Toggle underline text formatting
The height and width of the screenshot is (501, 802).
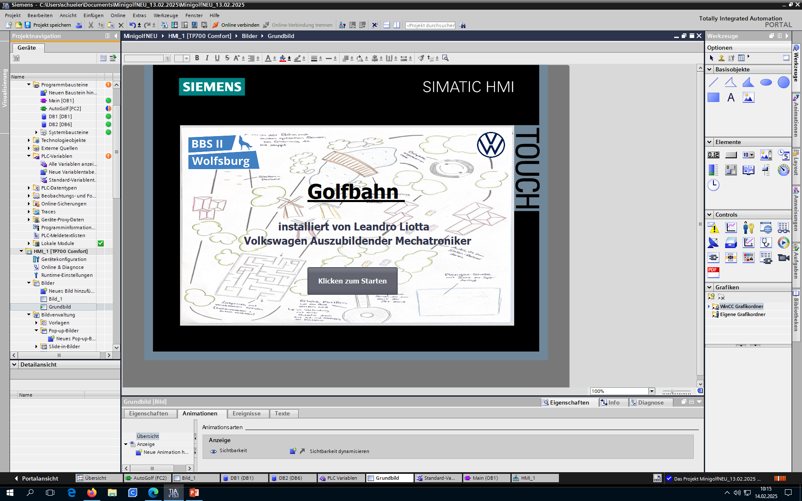pyautogui.click(x=217, y=58)
